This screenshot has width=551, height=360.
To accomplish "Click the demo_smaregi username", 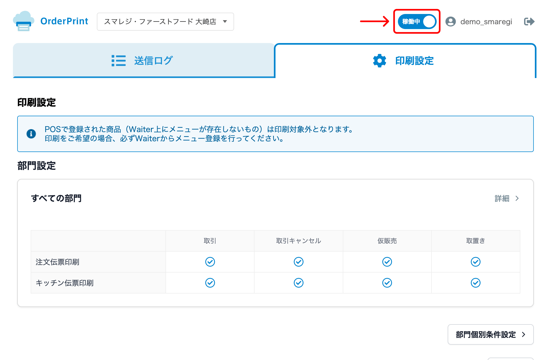I will [486, 22].
